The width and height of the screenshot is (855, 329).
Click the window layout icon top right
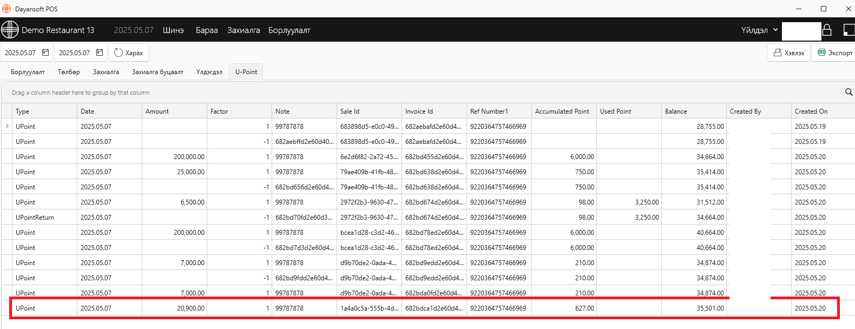pos(849,30)
